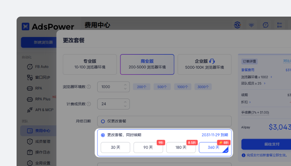Increase 计费成员数 with up arrow
The image size is (291, 166).
click(x=125, y=102)
